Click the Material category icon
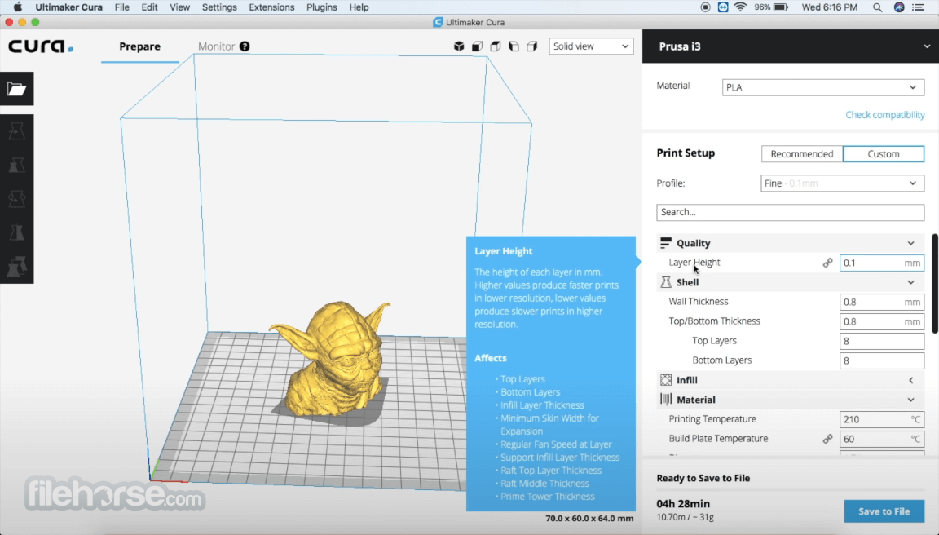 pyautogui.click(x=665, y=399)
